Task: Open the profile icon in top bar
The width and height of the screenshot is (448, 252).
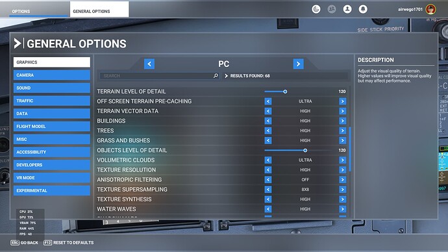Action: 347,9
